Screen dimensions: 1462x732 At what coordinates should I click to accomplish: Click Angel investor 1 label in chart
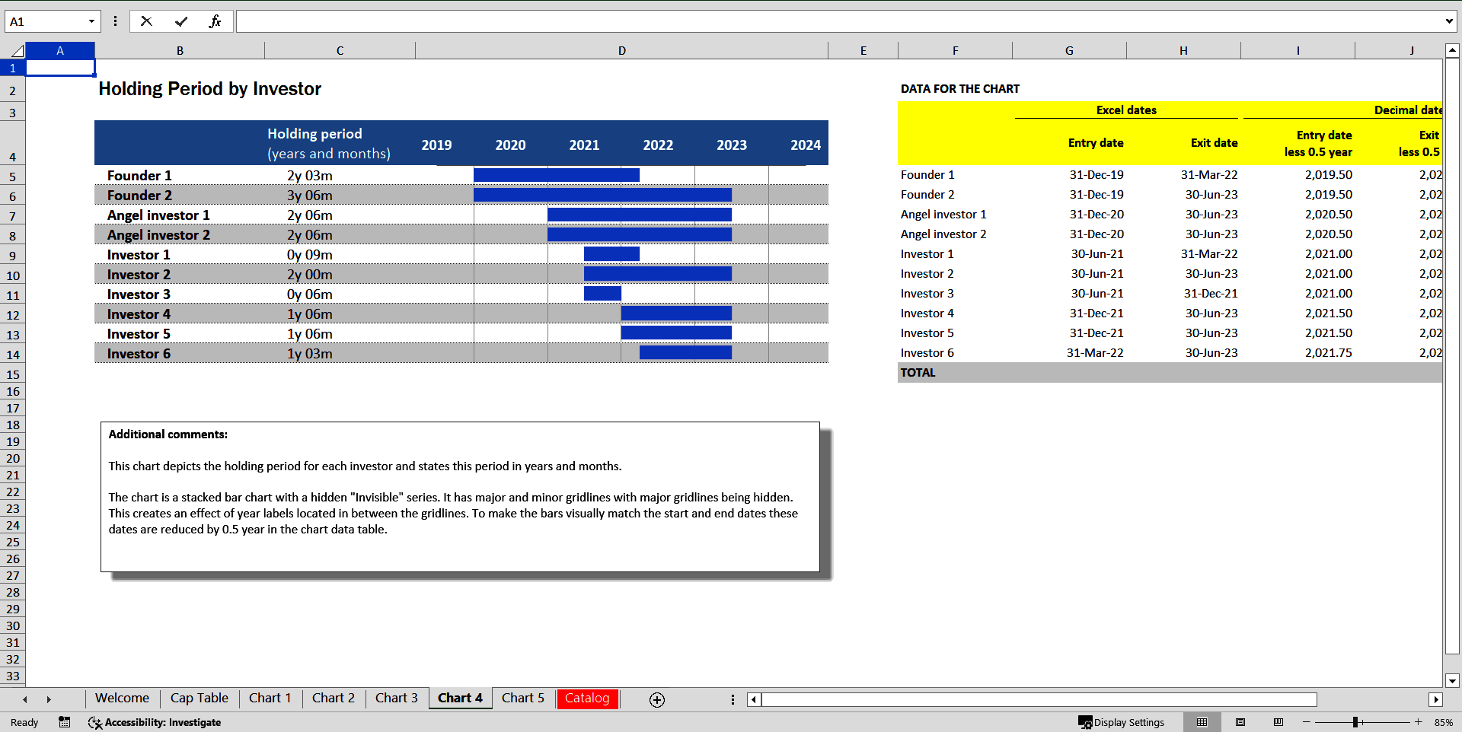pyautogui.click(x=158, y=215)
